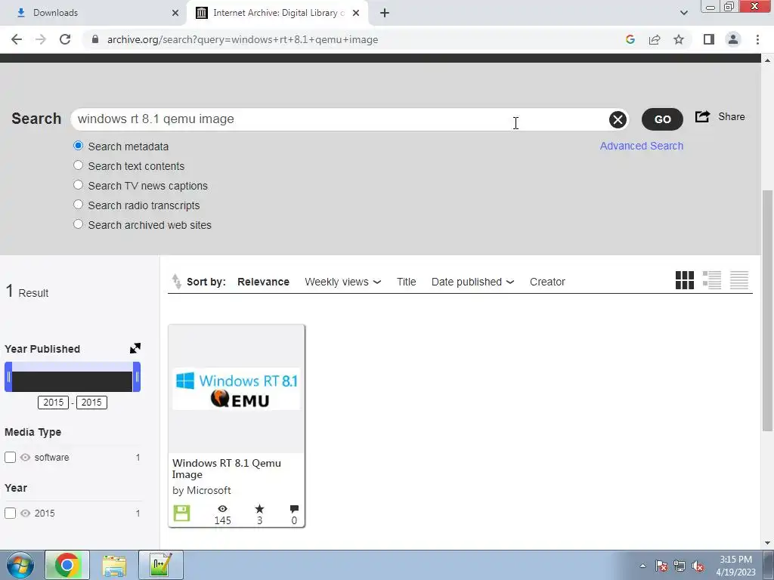Click the browser back arrow
Viewport: 774px width, 580px height.
[x=17, y=39]
